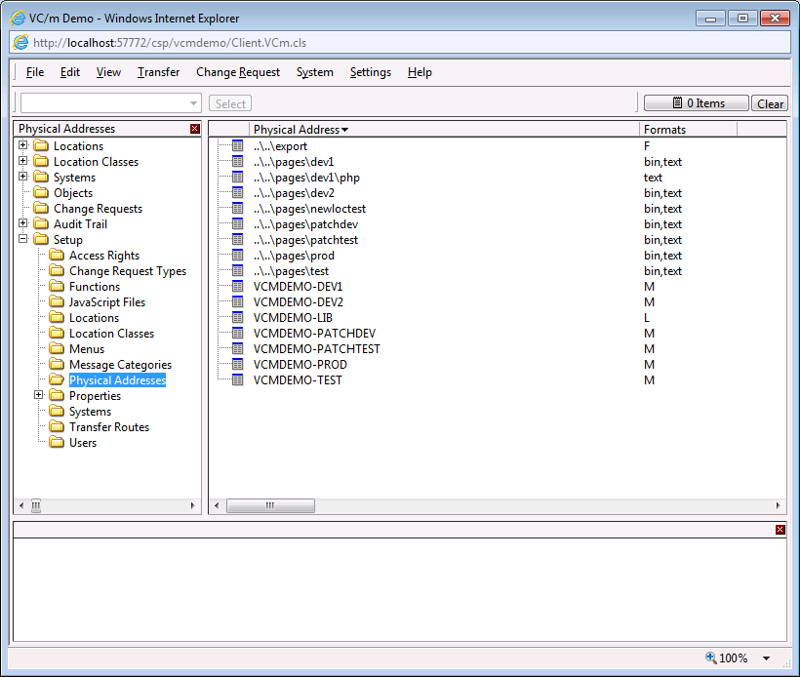Expand the Locations tree node
This screenshot has width=800, height=677.
23,146
